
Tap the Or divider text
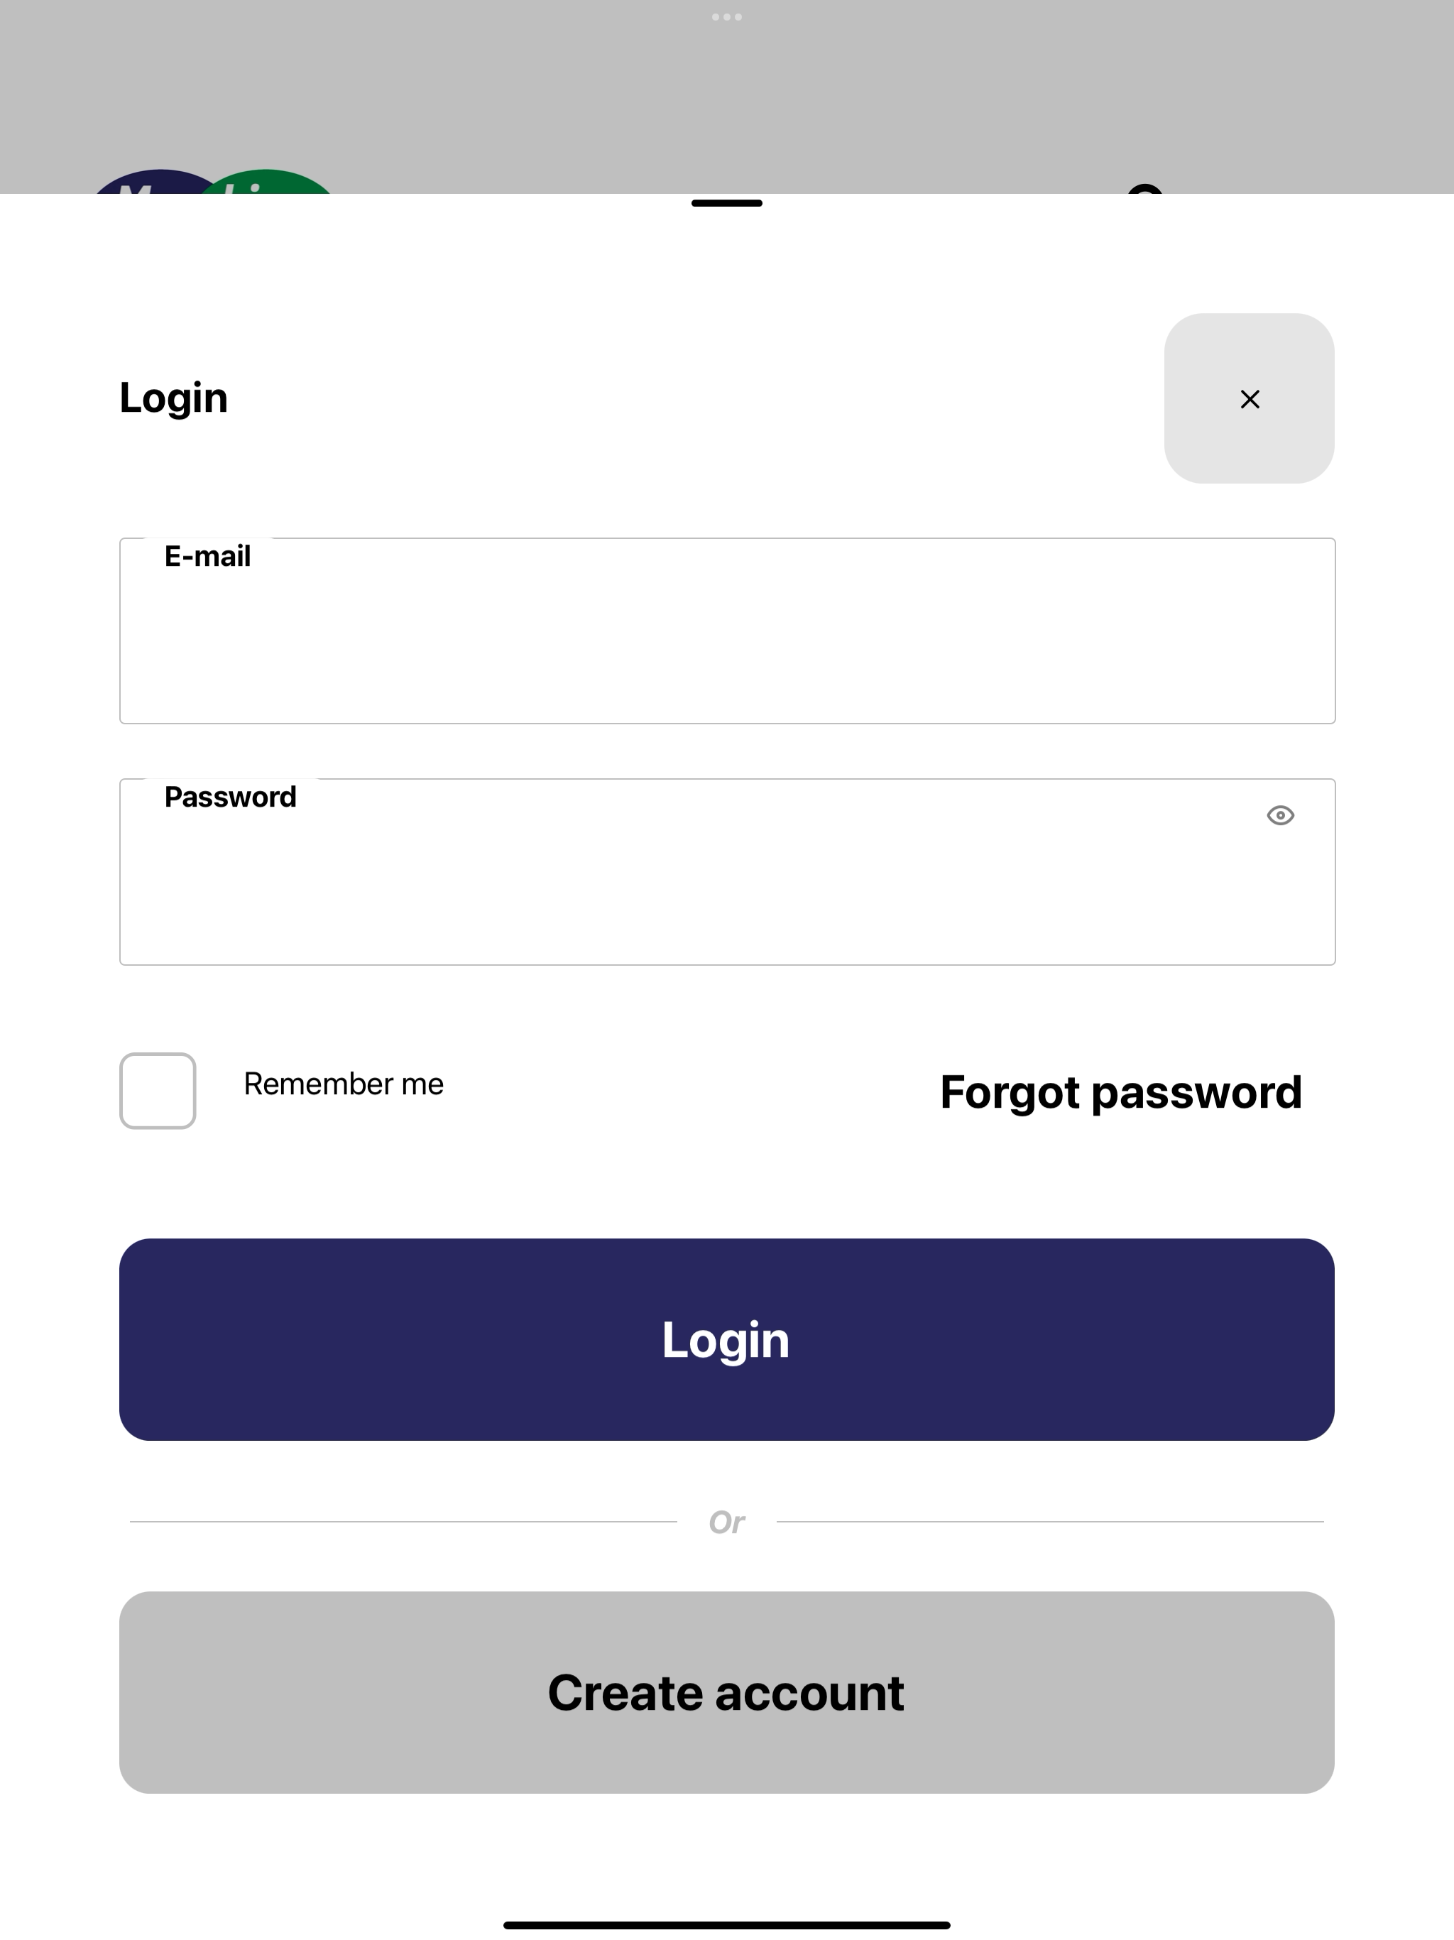point(727,1522)
